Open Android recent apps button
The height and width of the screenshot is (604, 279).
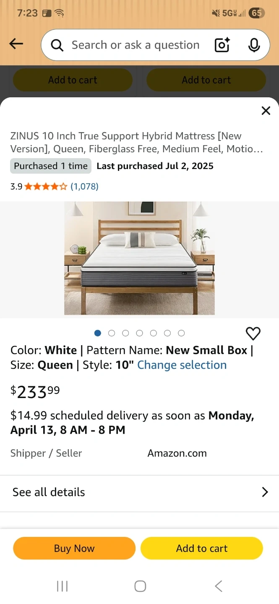(62, 586)
